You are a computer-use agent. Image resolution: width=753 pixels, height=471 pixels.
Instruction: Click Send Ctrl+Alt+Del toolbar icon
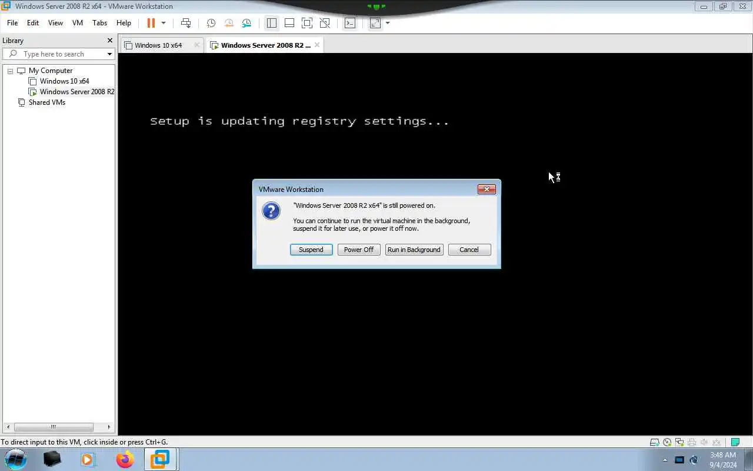pyautogui.click(x=186, y=23)
